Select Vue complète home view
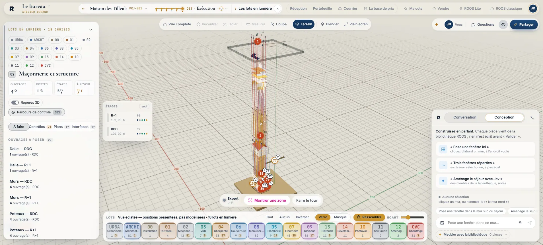 pos(177,24)
